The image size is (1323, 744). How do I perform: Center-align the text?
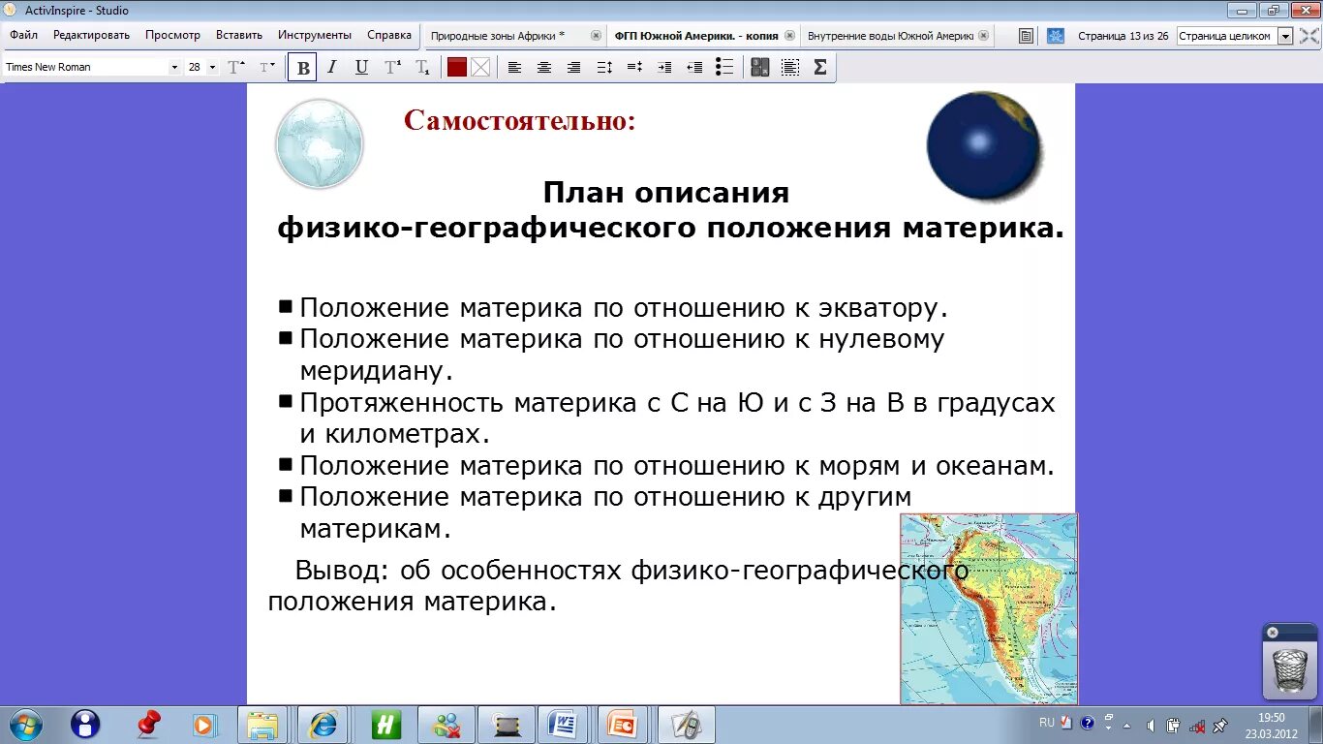(544, 67)
